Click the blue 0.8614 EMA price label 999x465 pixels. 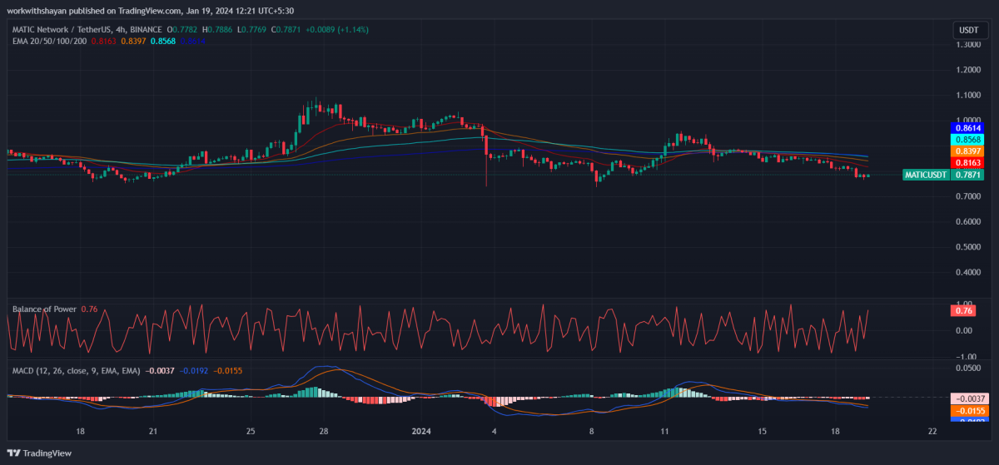point(967,129)
